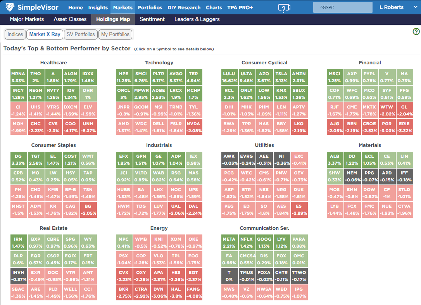The image size is (421, 305).
Task: Select the META tile in Communication
Action: 229,242
